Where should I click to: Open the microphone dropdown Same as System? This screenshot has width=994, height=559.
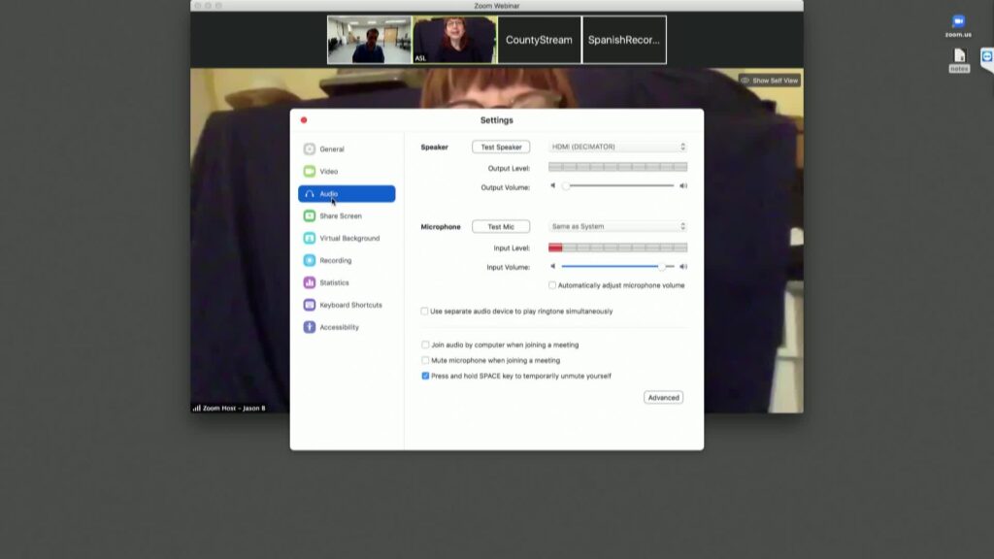click(x=618, y=226)
